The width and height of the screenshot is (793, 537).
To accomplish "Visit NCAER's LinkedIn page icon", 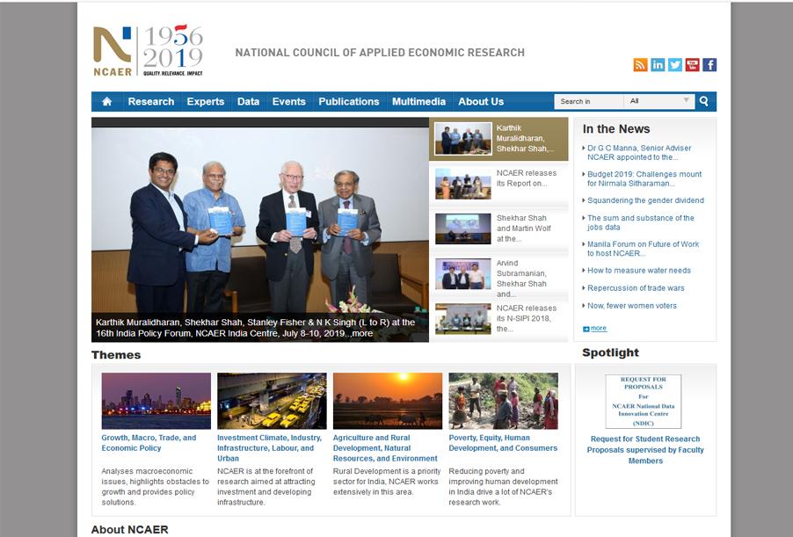I will (658, 65).
